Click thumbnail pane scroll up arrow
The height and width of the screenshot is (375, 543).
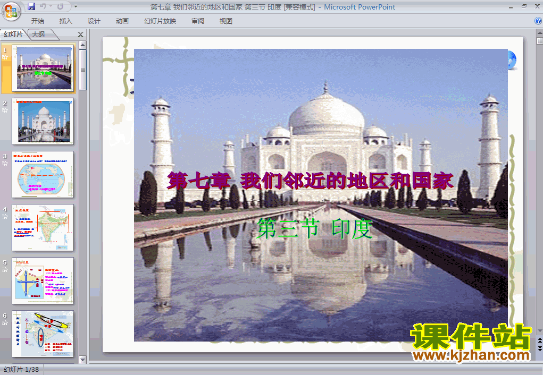pos(82,45)
